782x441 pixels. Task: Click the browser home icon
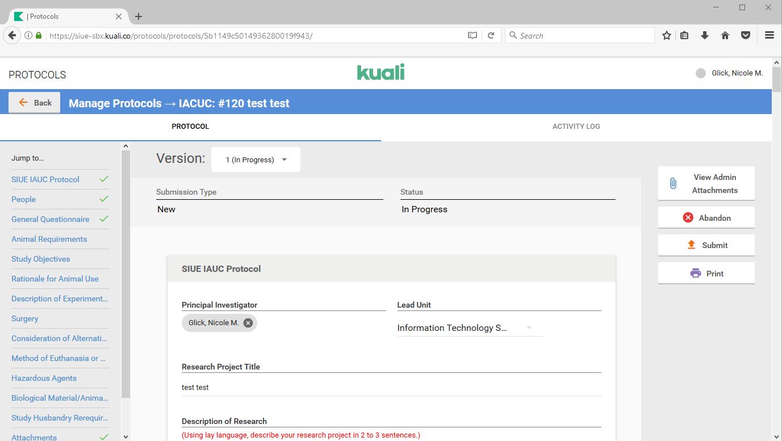click(725, 35)
